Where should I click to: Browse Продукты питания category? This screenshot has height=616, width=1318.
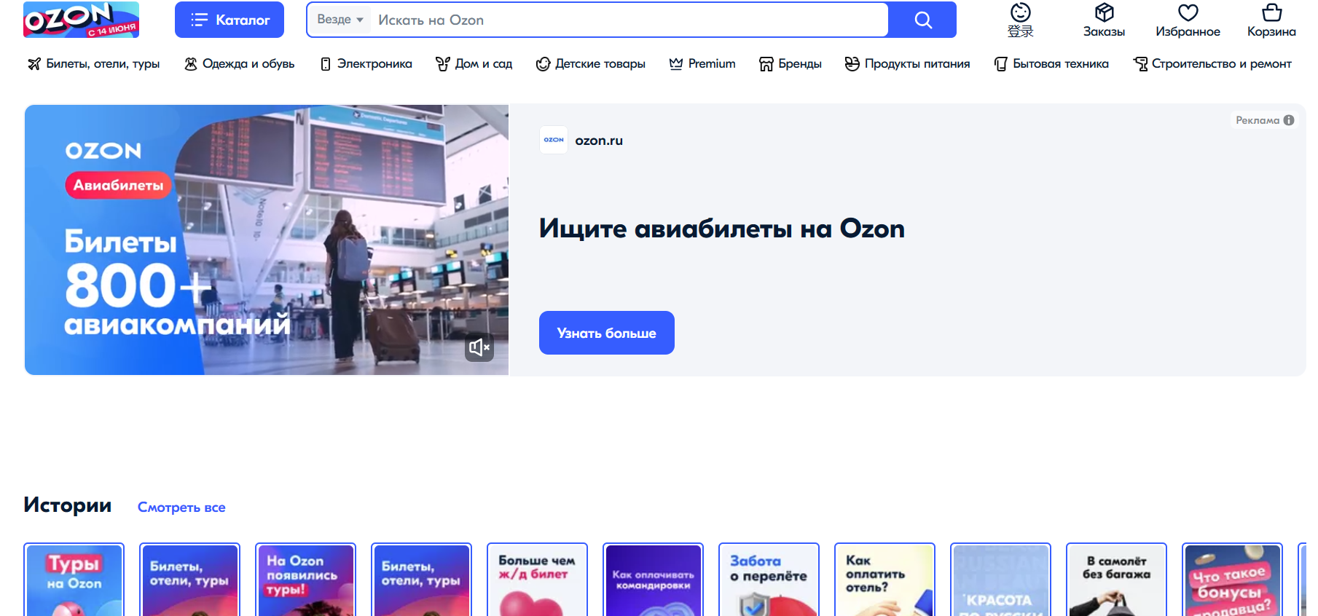[x=917, y=64]
